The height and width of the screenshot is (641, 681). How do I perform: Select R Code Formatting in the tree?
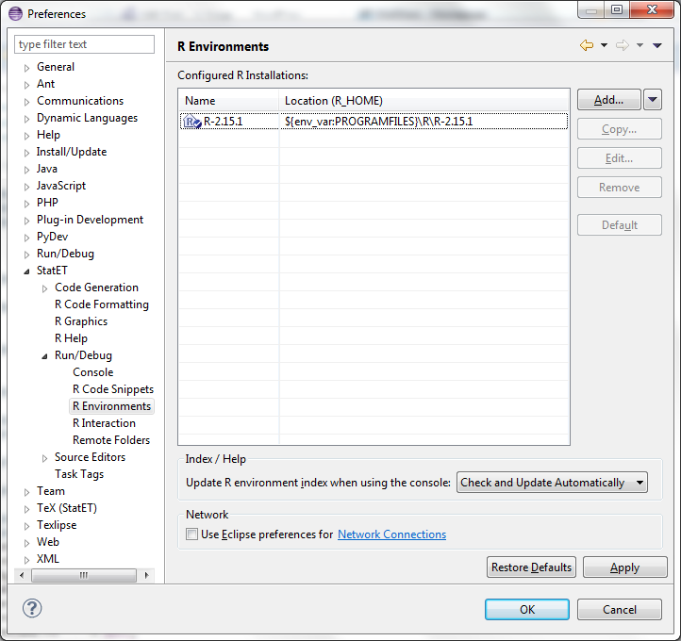[101, 304]
